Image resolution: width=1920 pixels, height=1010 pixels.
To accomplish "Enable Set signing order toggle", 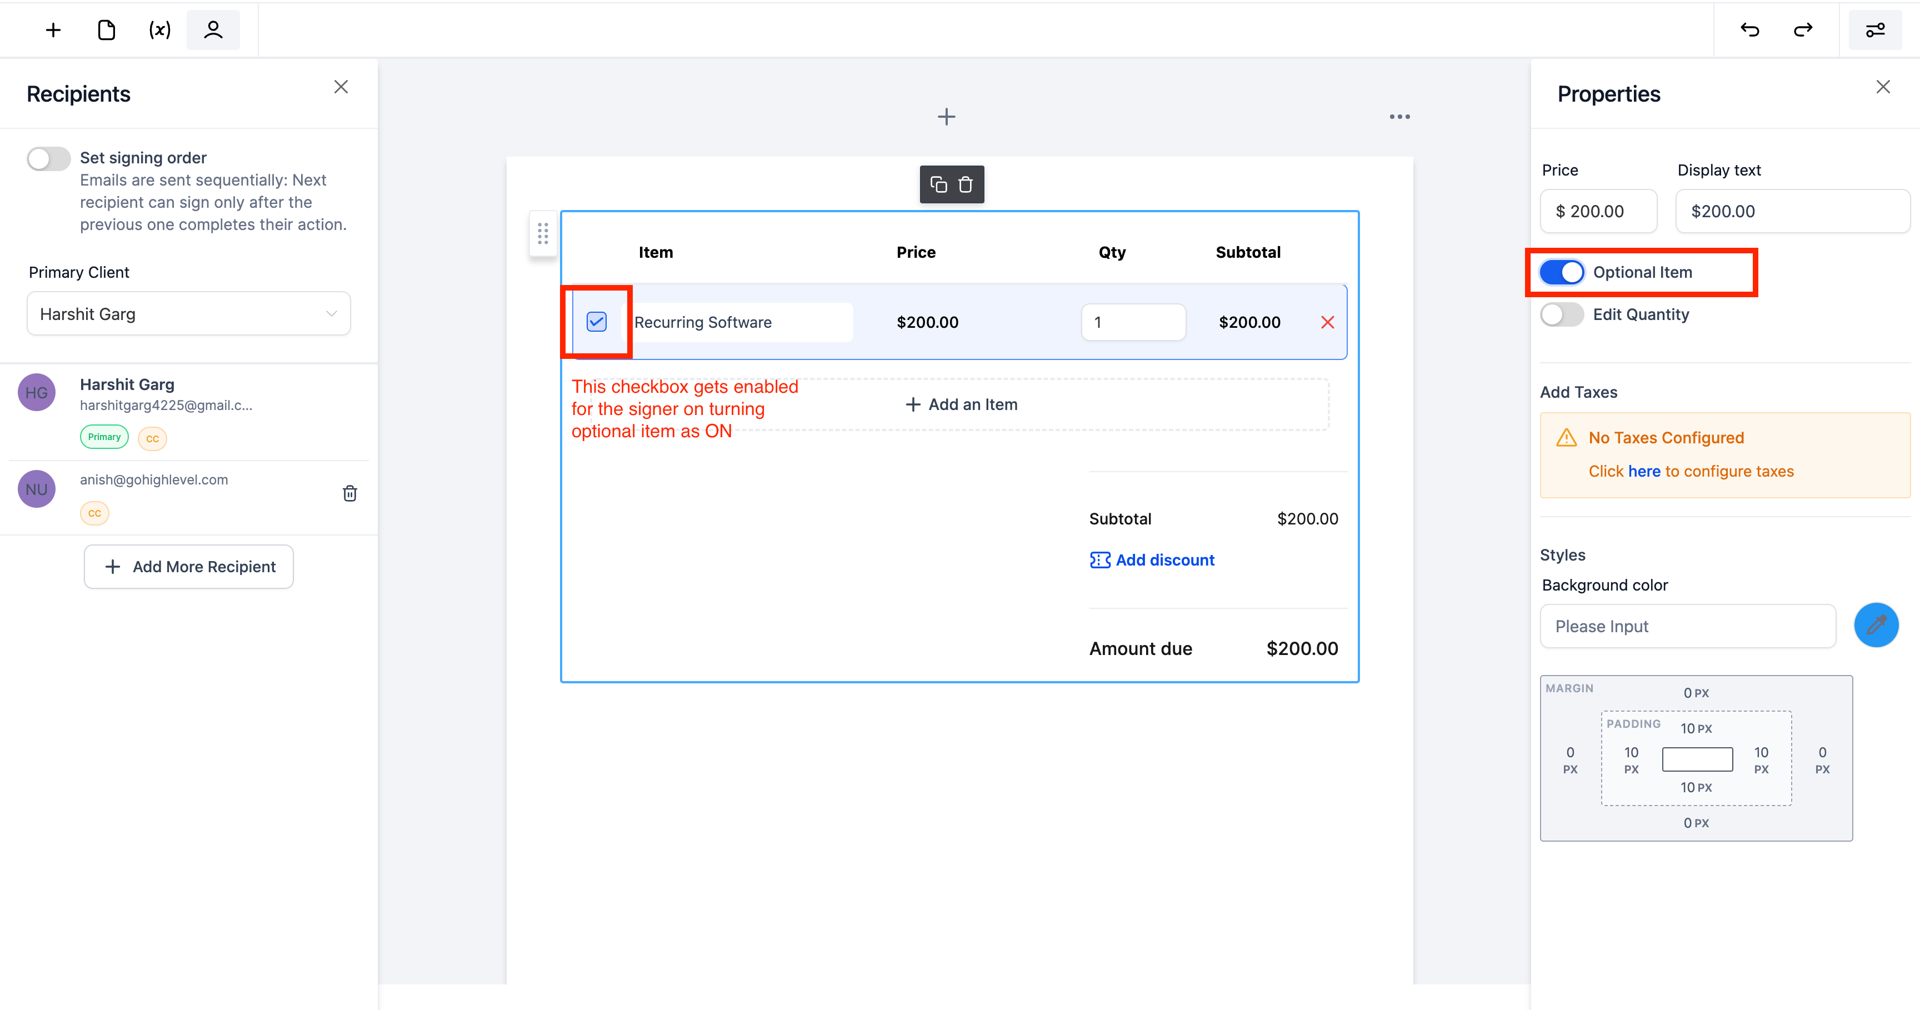I will click(x=48, y=158).
